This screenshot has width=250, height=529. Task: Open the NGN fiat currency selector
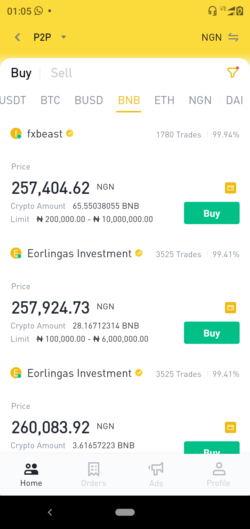coord(212,37)
